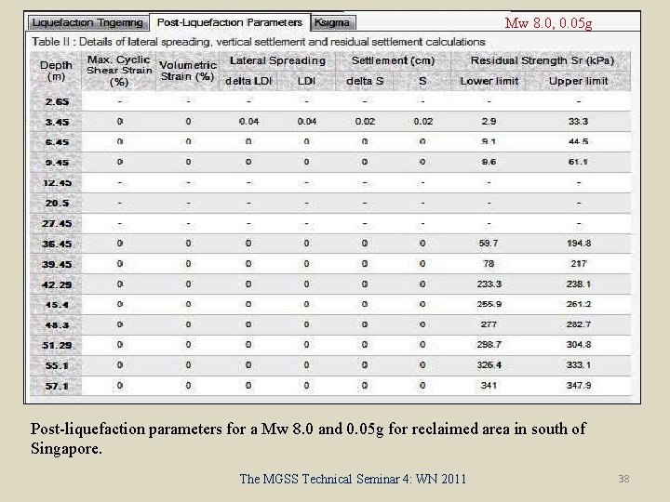Select the depth 48.3 row
Screen dimensions: 670x502
click(x=330, y=324)
